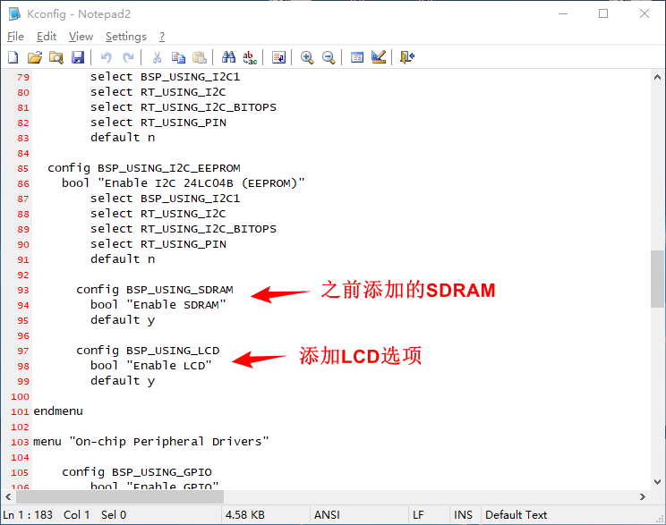The width and height of the screenshot is (666, 525).
Task: Click the ANSI encoding status field
Action: [x=326, y=515]
